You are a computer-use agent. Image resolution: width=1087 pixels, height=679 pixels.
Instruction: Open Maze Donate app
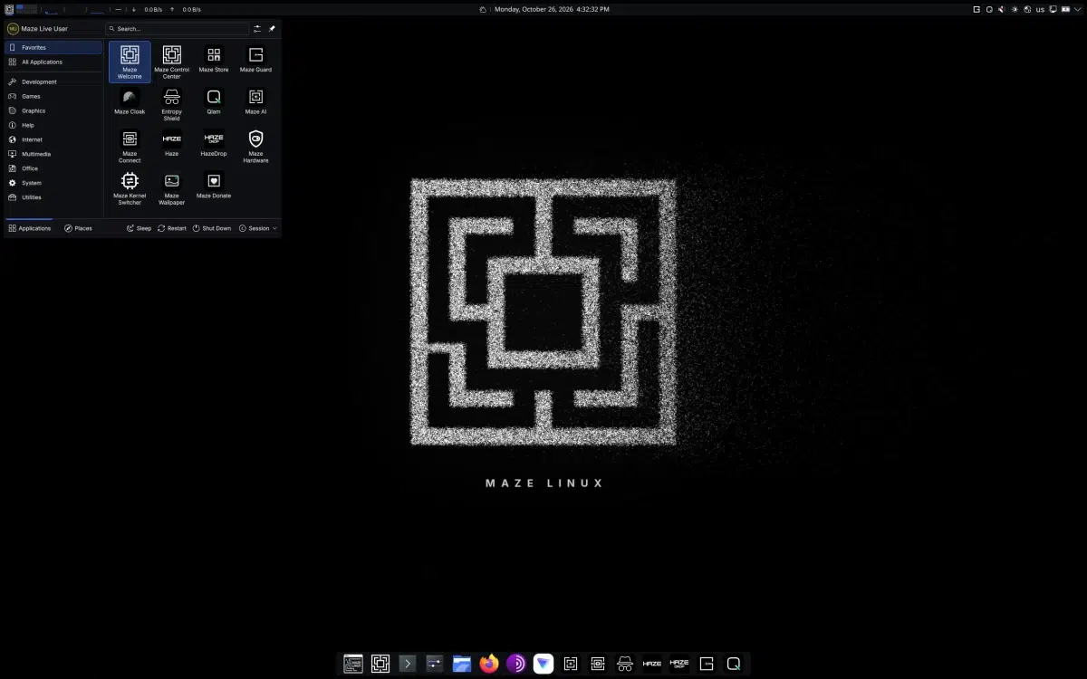[x=214, y=186]
